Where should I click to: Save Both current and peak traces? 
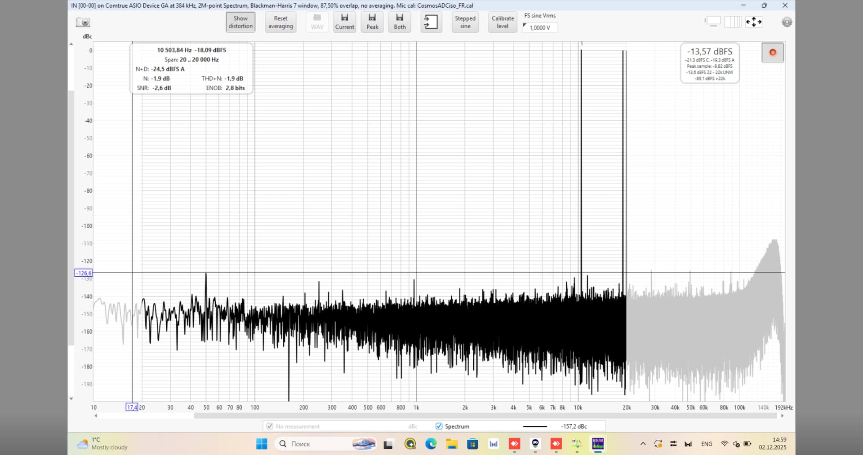pyautogui.click(x=400, y=22)
